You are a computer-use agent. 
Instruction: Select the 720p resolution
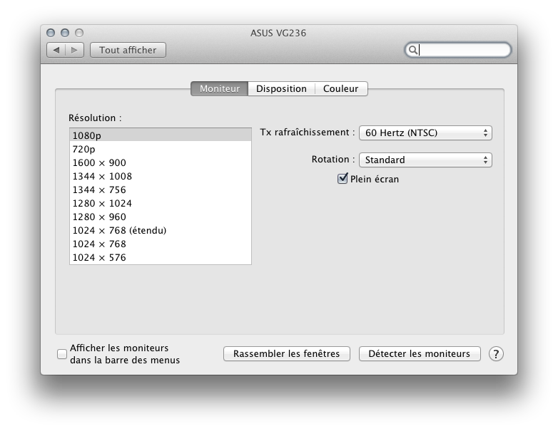click(x=160, y=149)
